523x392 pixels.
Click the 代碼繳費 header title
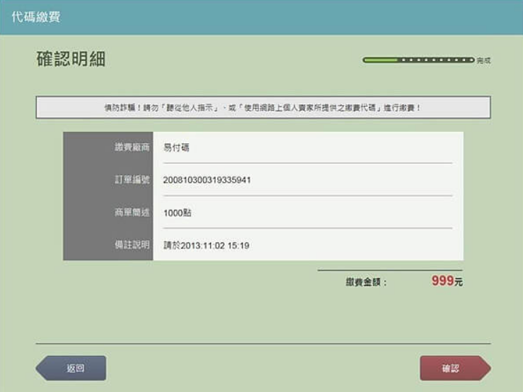[35, 17]
